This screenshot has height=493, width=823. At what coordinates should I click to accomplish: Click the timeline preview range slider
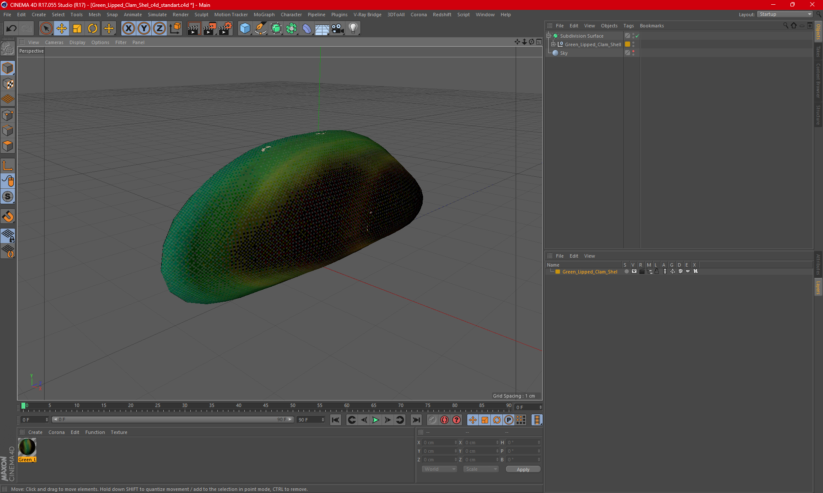tap(173, 419)
